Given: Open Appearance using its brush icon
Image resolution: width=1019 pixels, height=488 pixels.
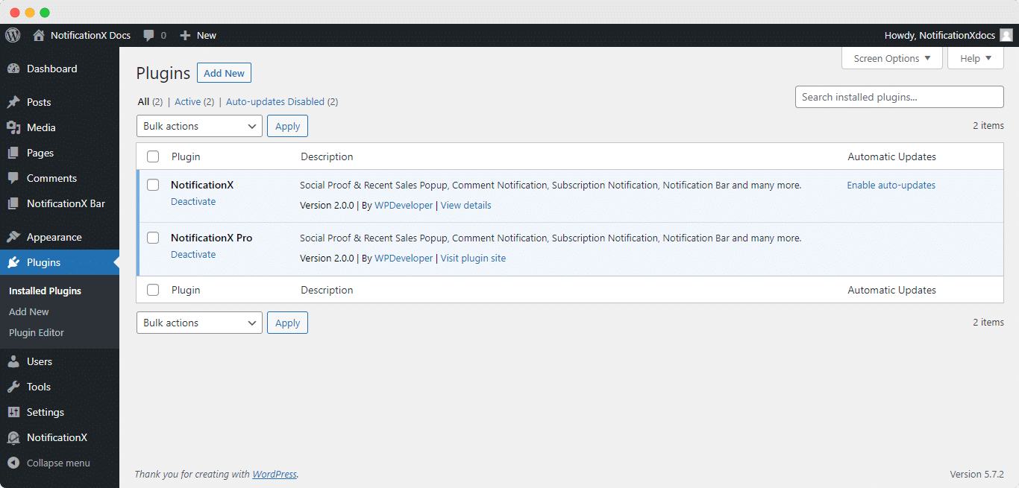Looking at the screenshot, I should click(15, 236).
